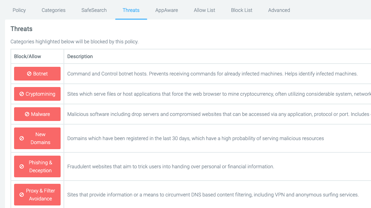Click the blocked icon beside Proxy & Filter Avoidance
This screenshot has width=371, height=208.
tap(22, 195)
